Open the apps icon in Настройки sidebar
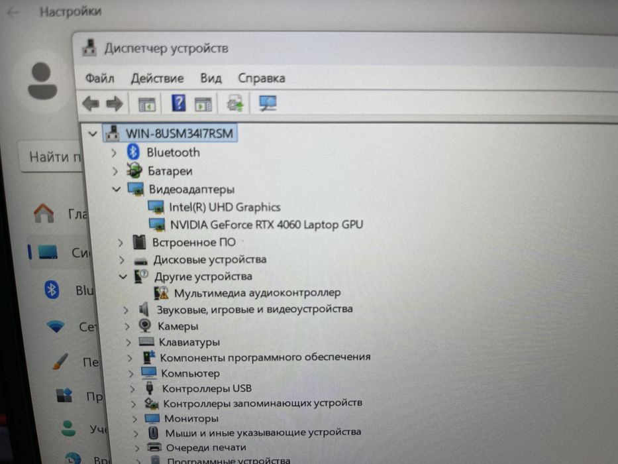618x464 pixels. pyautogui.click(x=64, y=395)
